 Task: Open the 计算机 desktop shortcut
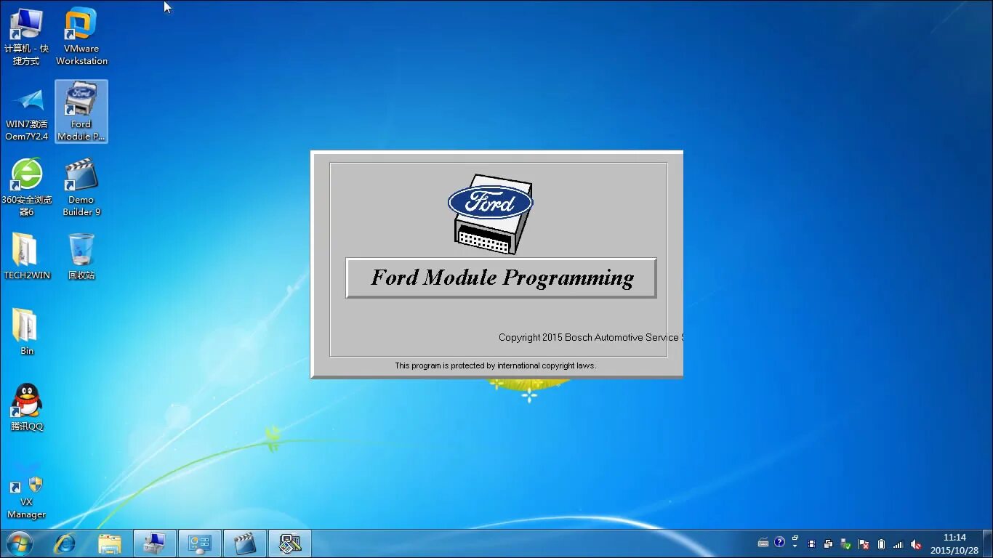click(26, 36)
